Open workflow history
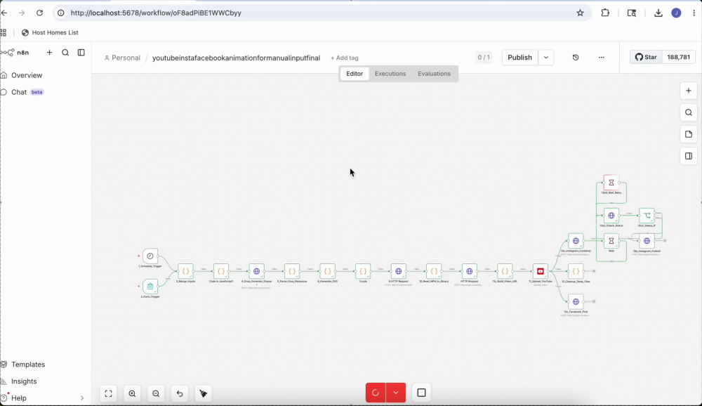Screen dimensions: 702x406 (x=576, y=58)
